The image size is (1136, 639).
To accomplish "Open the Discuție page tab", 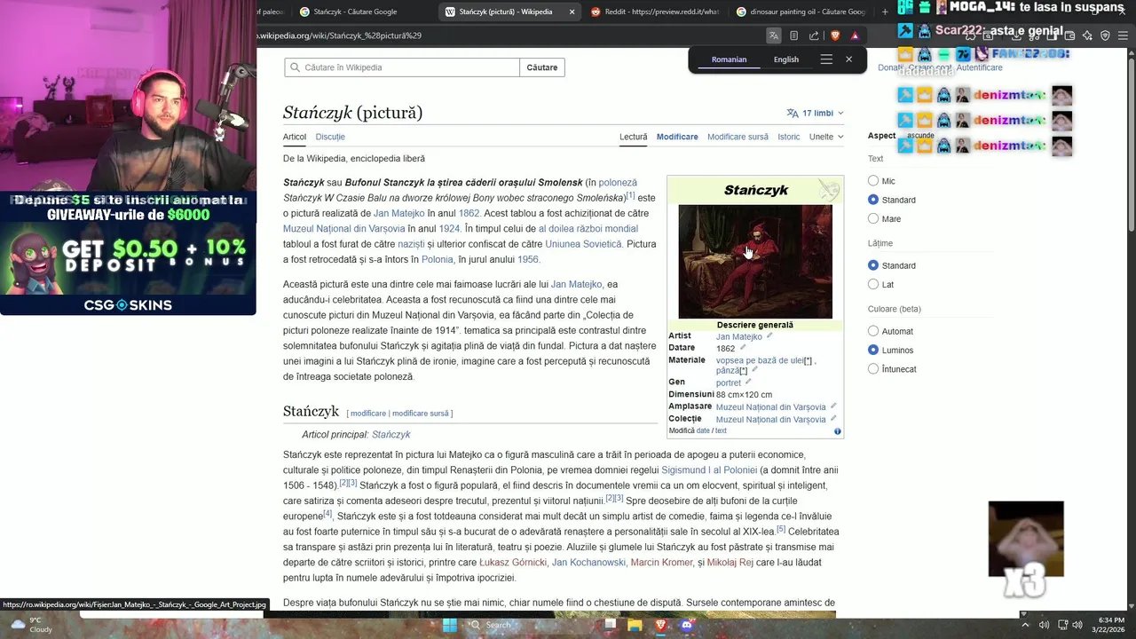I will [x=330, y=137].
